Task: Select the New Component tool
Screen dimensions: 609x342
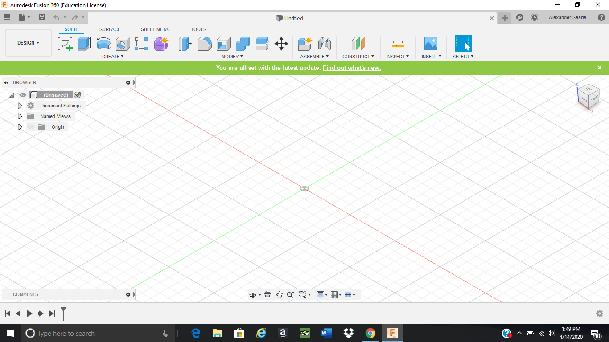Action: point(305,44)
